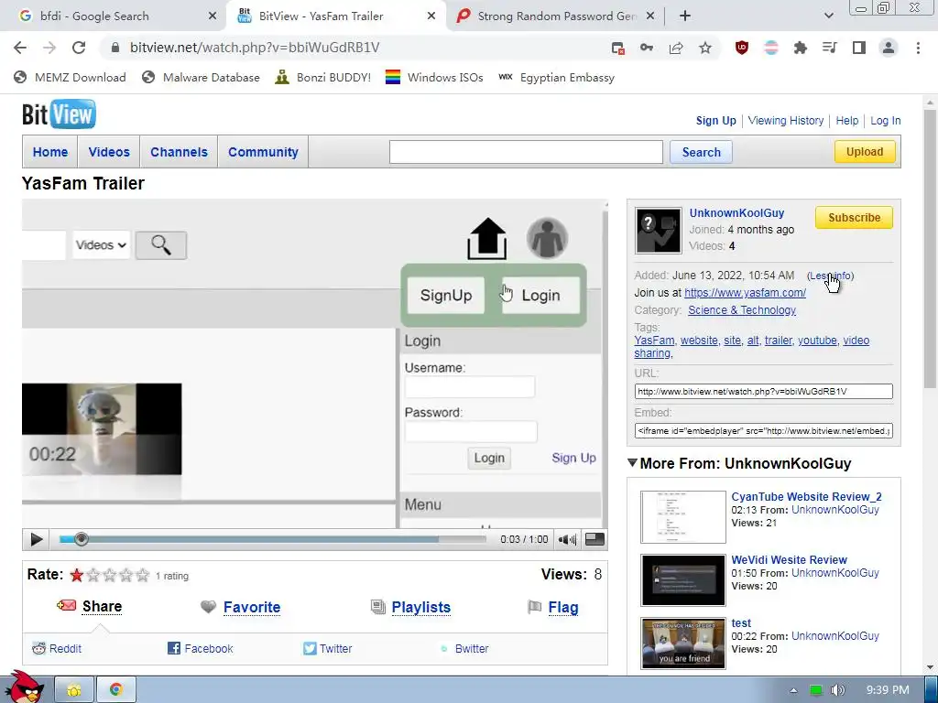Click the Embed code text field
938x703 pixels.
point(763,430)
